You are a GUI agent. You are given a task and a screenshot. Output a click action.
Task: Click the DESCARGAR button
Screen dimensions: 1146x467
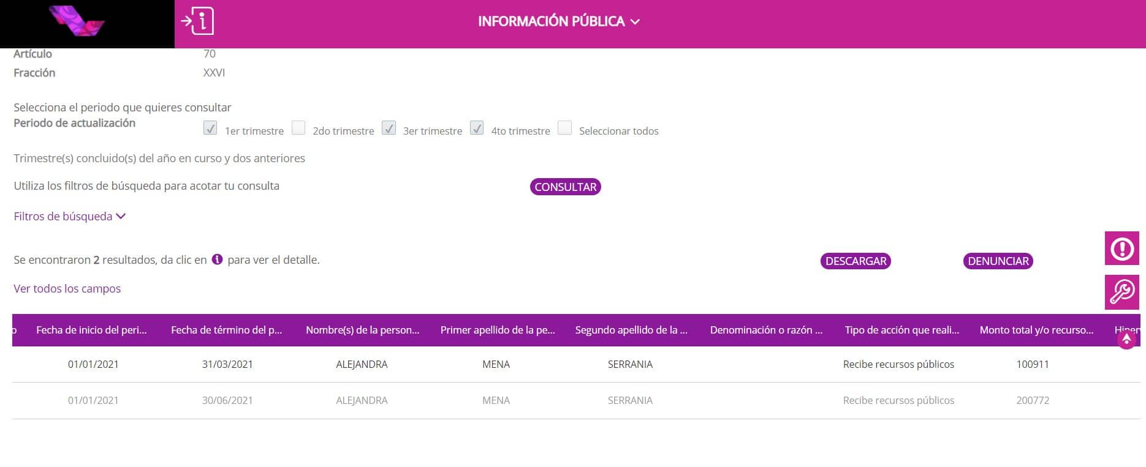856,261
